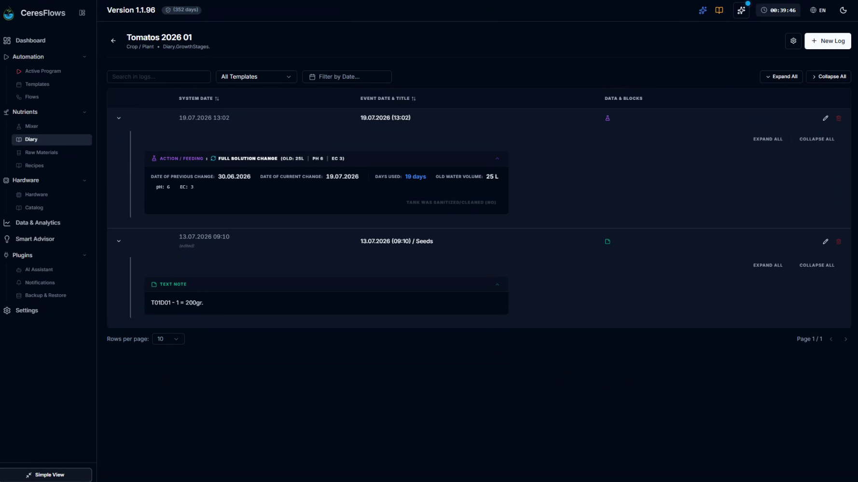Open the EN language selector
Screen dimensions: 858x482
[818, 10]
